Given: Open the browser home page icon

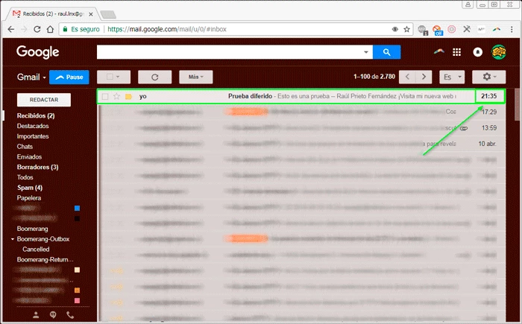Looking at the screenshot, I should 50,29.
